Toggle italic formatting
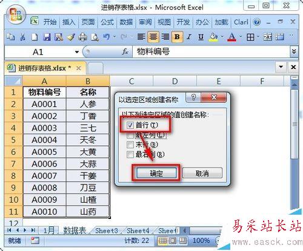Image resolution: width=303 pixels, height=251 pixels. [189, 37]
